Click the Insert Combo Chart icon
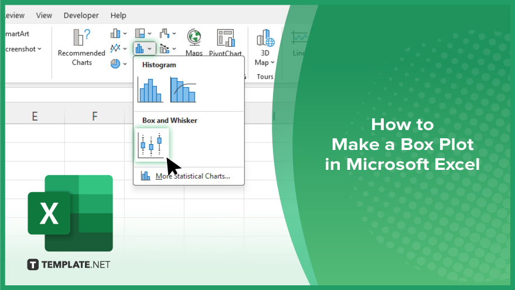 pos(165,49)
